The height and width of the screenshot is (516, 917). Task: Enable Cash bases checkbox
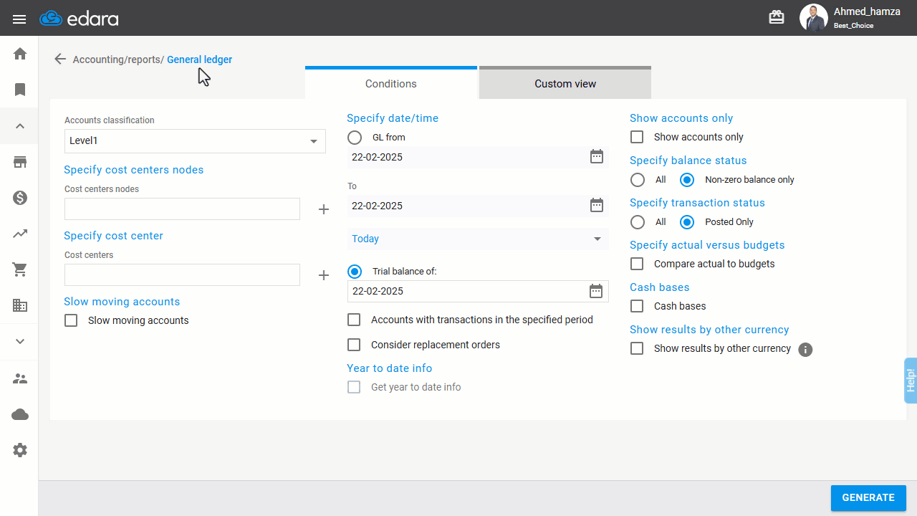tap(637, 306)
